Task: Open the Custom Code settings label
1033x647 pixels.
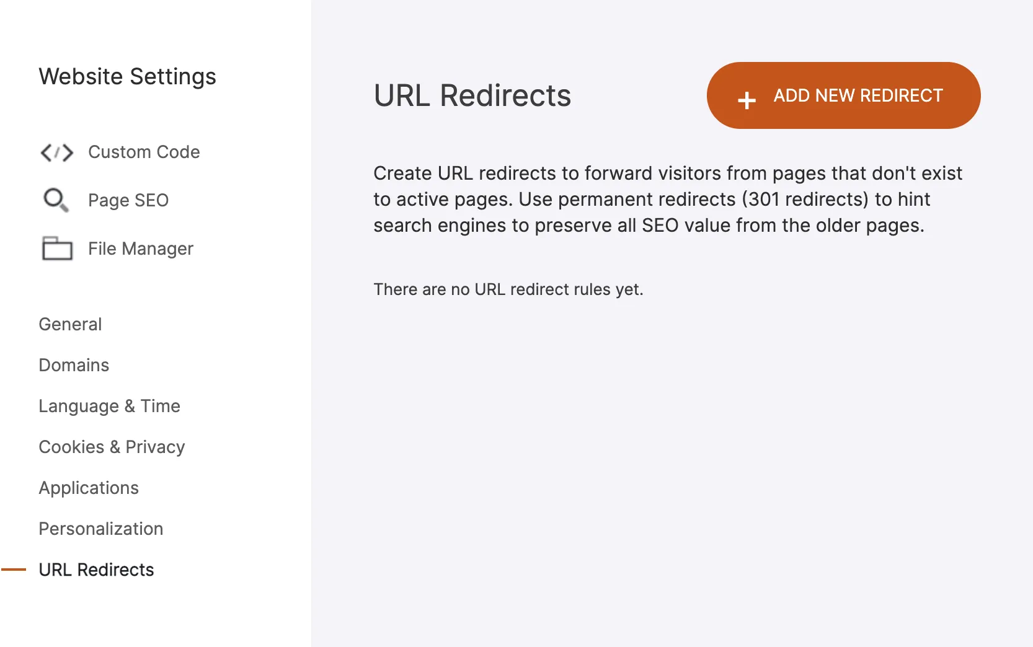Action: click(144, 152)
